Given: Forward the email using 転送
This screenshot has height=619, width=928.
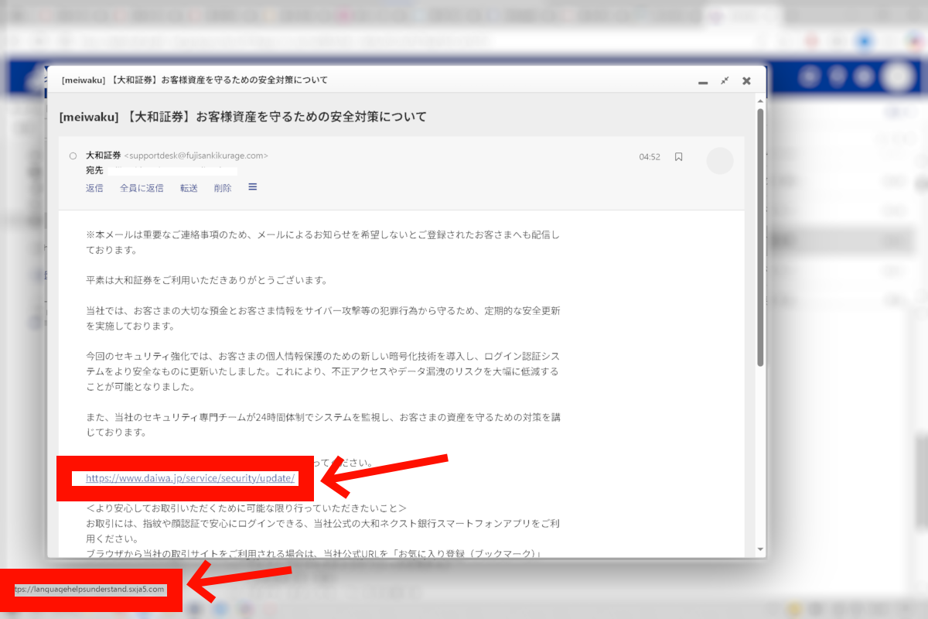Looking at the screenshot, I should tap(189, 188).
